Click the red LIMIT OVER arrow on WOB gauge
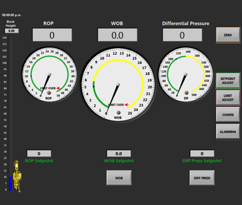The image size is (242, 205). (x=126, y=105)
